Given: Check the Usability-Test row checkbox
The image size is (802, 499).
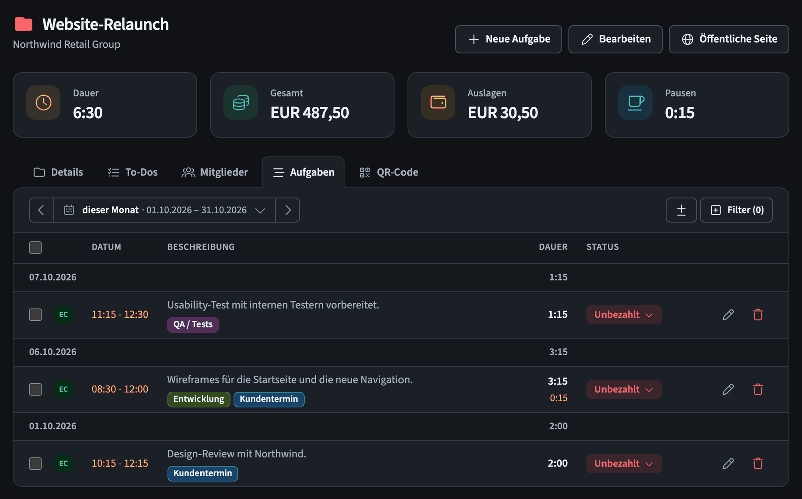Looking at the screenshot, I should [x=35, y=315].
